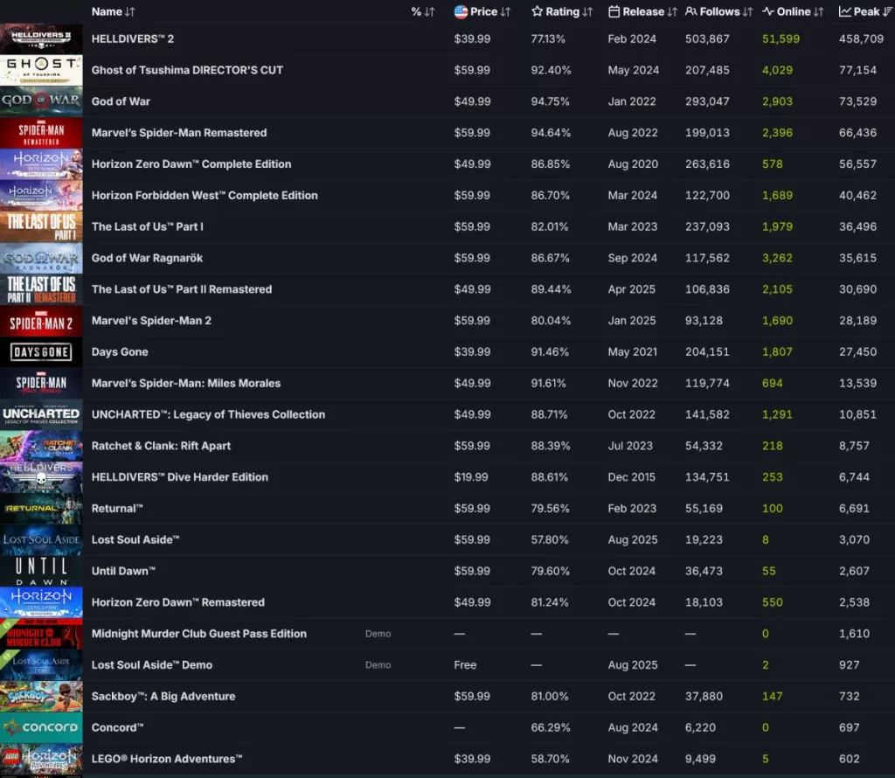Open Midnight Murder Club Guest Pass Edition

coord(198,634)
